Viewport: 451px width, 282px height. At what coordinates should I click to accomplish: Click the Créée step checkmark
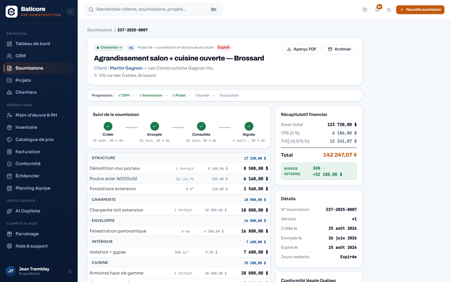(108, 126)
